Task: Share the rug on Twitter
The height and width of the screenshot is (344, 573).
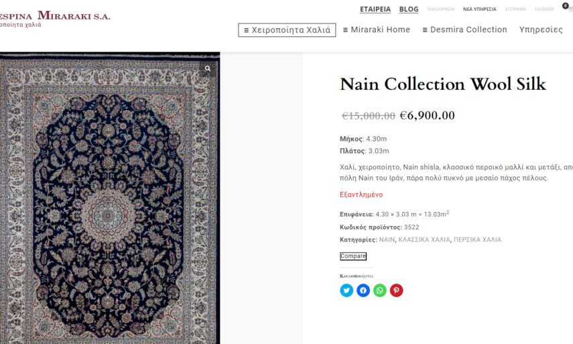Action: pos(346,290)
